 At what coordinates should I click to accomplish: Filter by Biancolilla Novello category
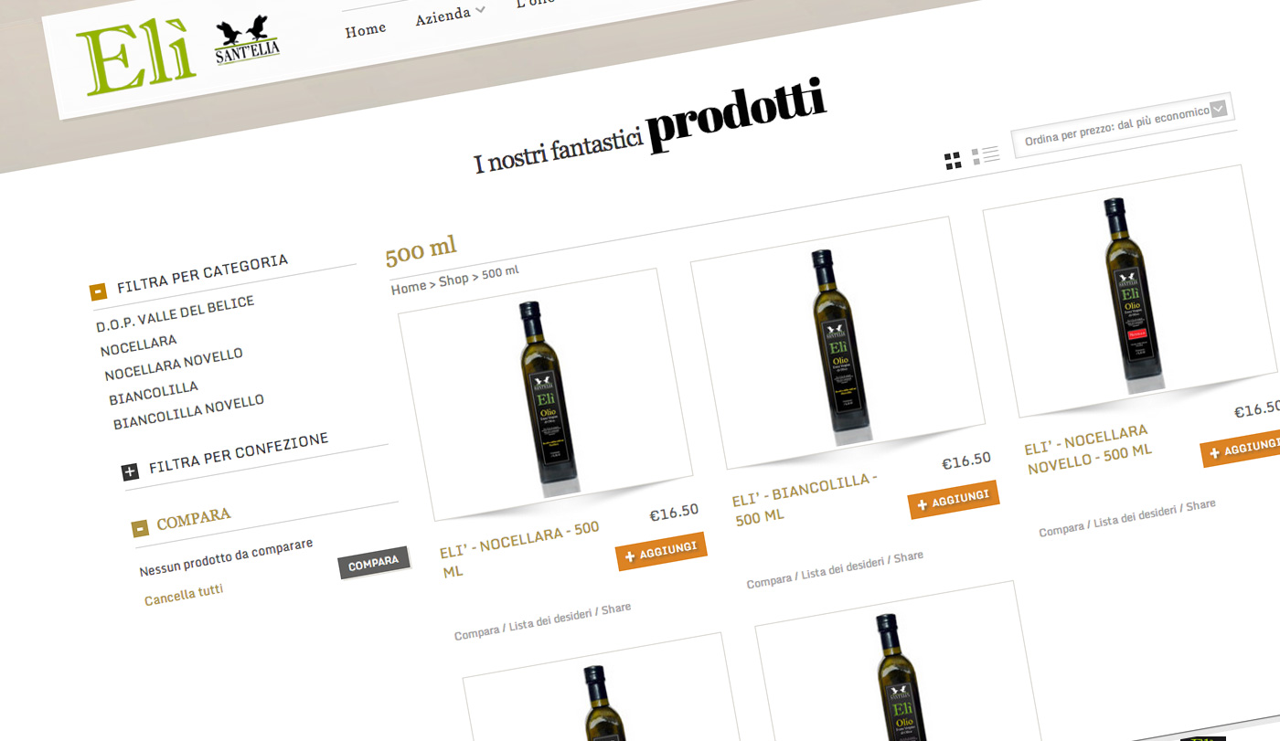click(x=188, y=412)
